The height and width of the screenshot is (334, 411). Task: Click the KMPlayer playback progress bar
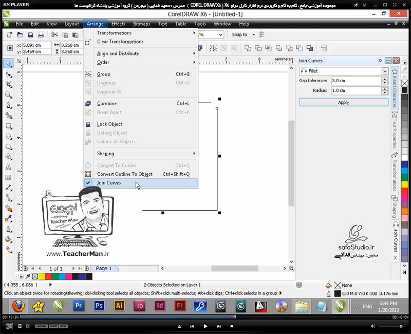[x=206, y=317]
